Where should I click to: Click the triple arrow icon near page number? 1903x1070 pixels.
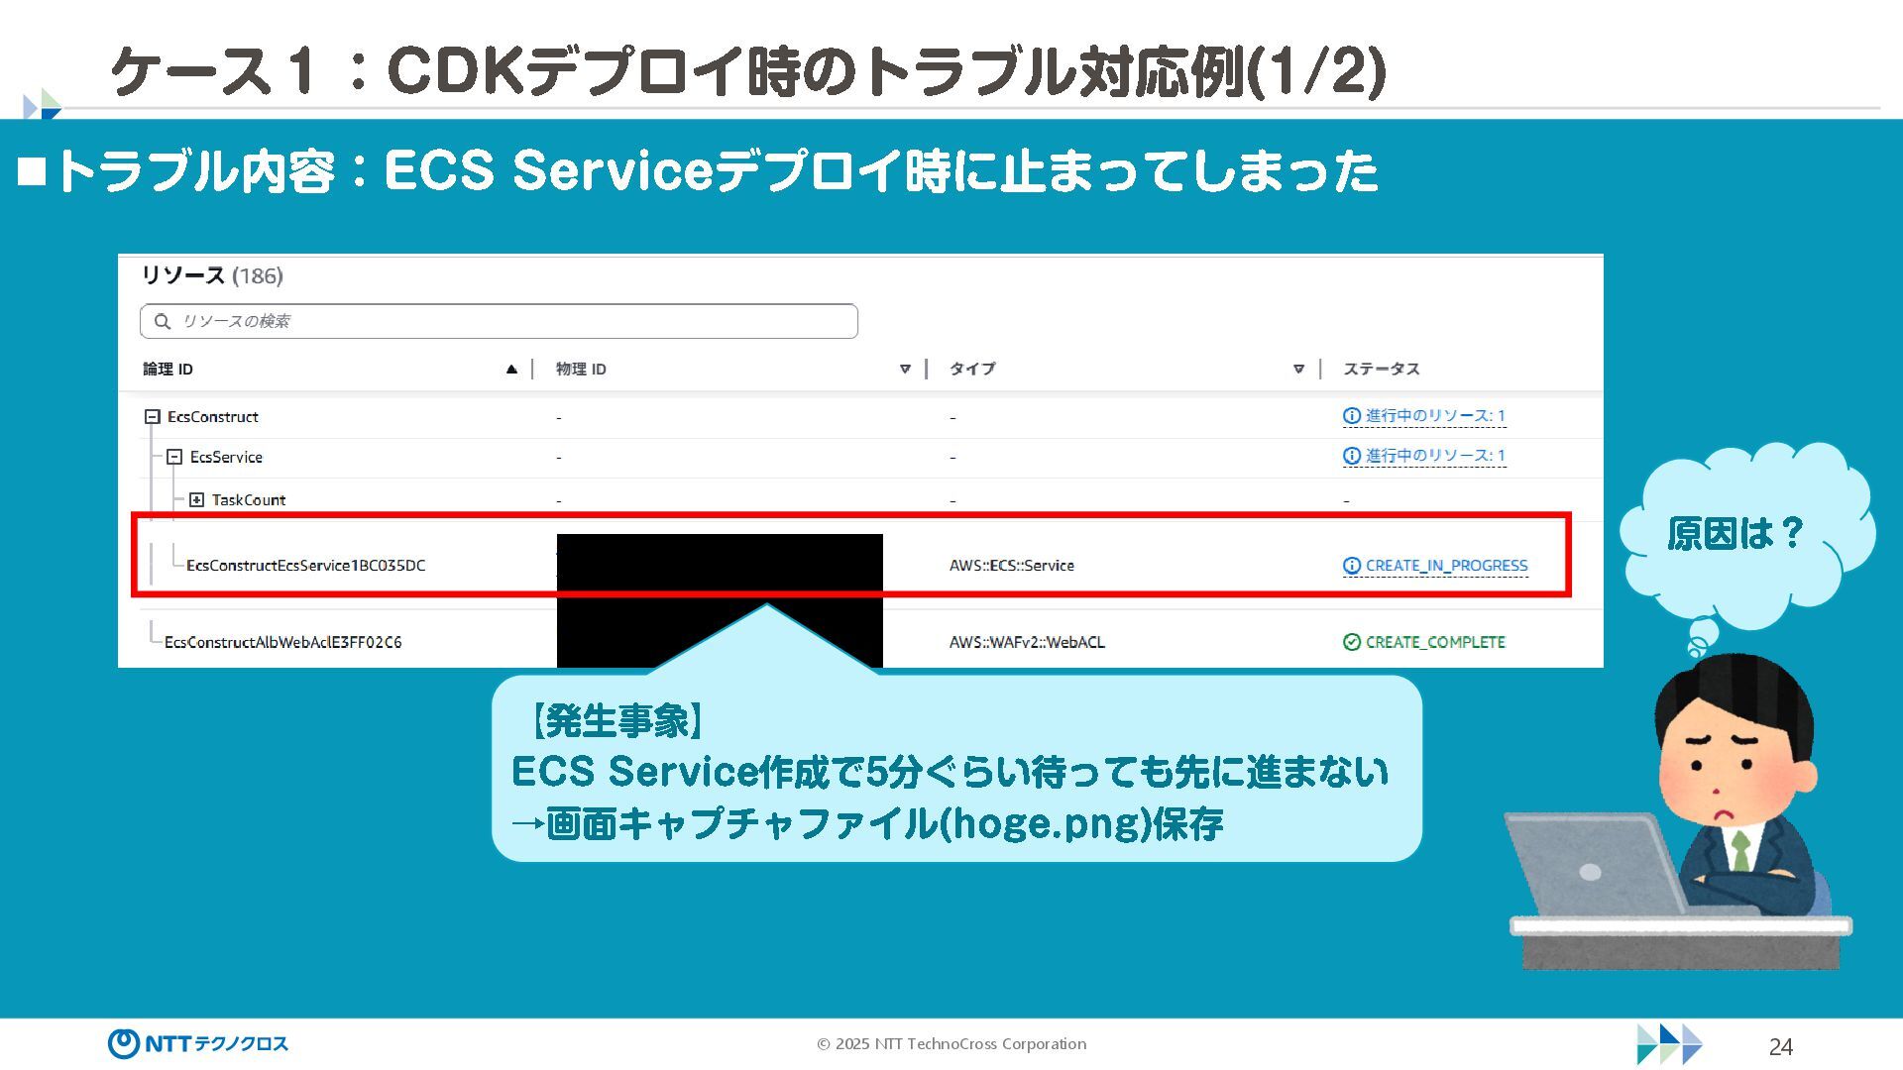click(x=1669, y=1044)
